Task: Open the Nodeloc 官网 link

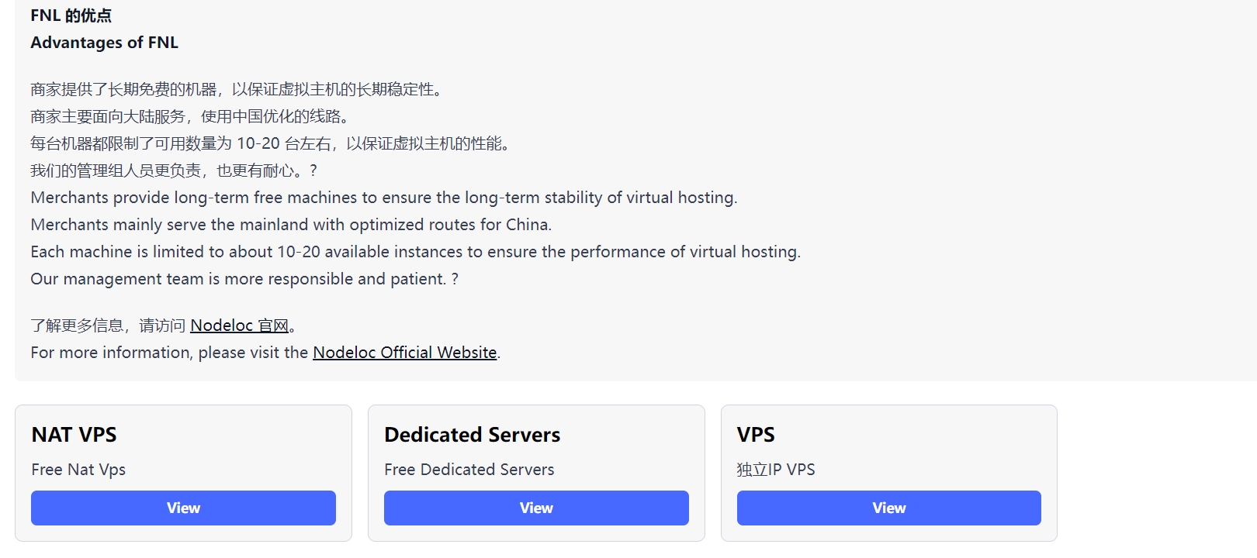Action: pos(239,325)
